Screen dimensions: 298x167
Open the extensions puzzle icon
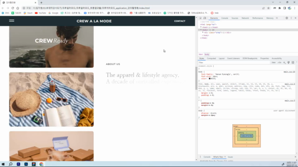(279, 8)
